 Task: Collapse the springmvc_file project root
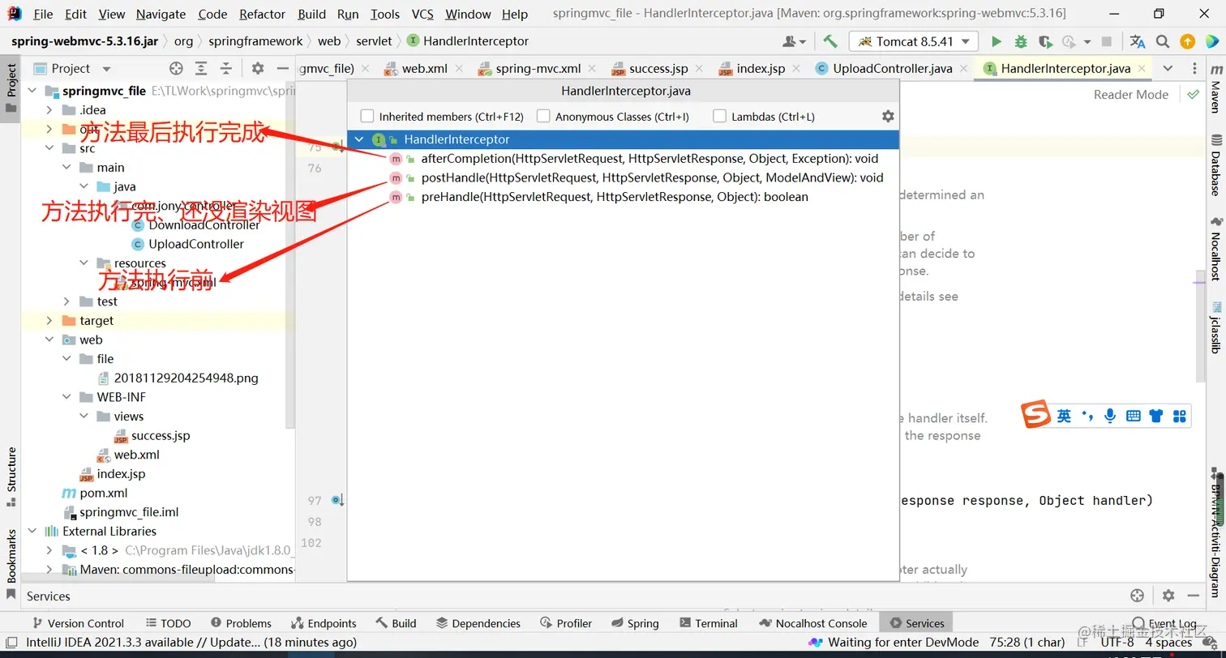pos(32,91)
